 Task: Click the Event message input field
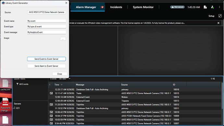pos(46,32)
